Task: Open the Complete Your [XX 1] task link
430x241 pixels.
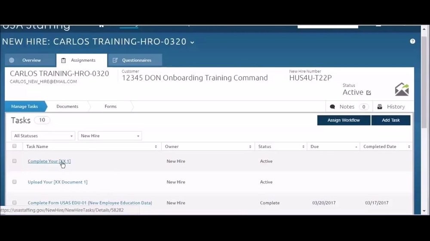Action: click(x=49, y=161)
